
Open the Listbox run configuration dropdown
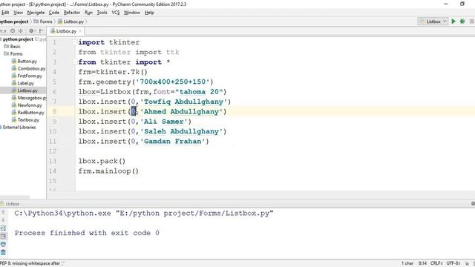433,22
